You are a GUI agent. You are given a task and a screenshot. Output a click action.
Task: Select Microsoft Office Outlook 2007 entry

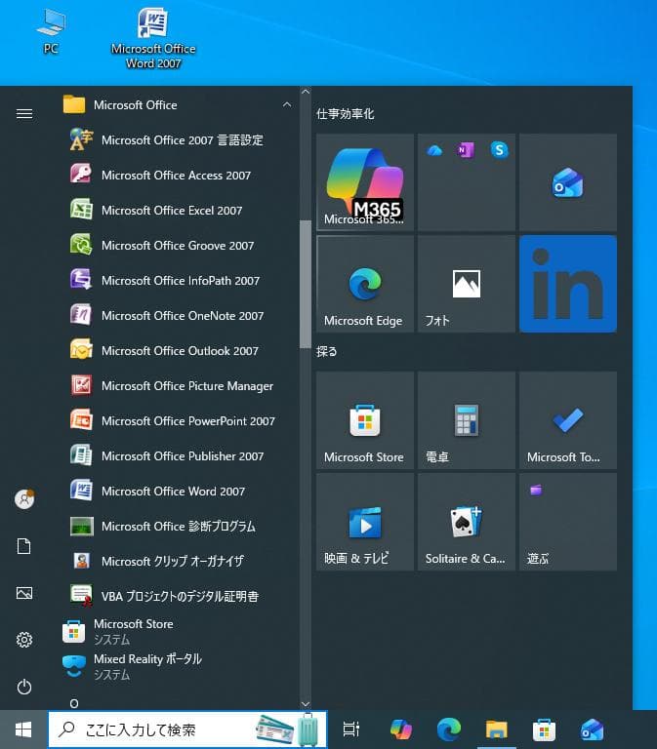click(x=180, y=351)
